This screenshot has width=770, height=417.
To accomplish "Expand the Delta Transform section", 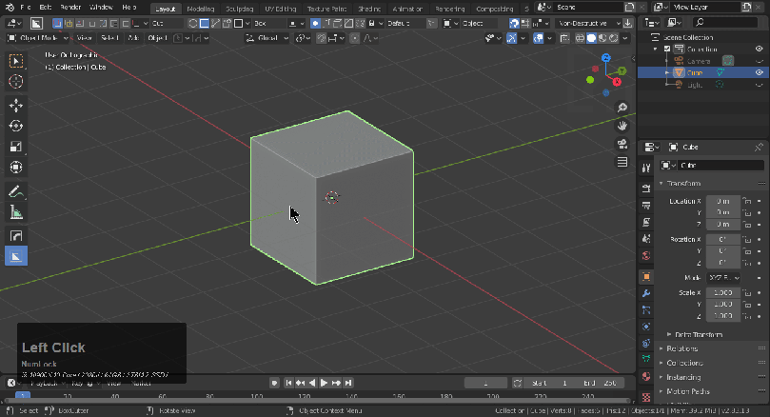I will (699, 334).
